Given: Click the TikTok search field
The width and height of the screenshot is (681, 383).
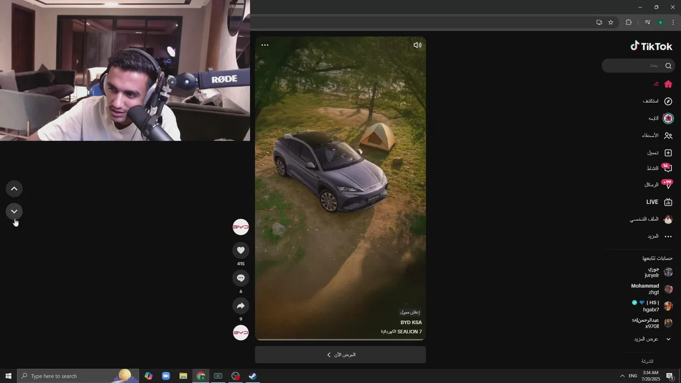Looking at the screenshot, I should tap(638, 65).
